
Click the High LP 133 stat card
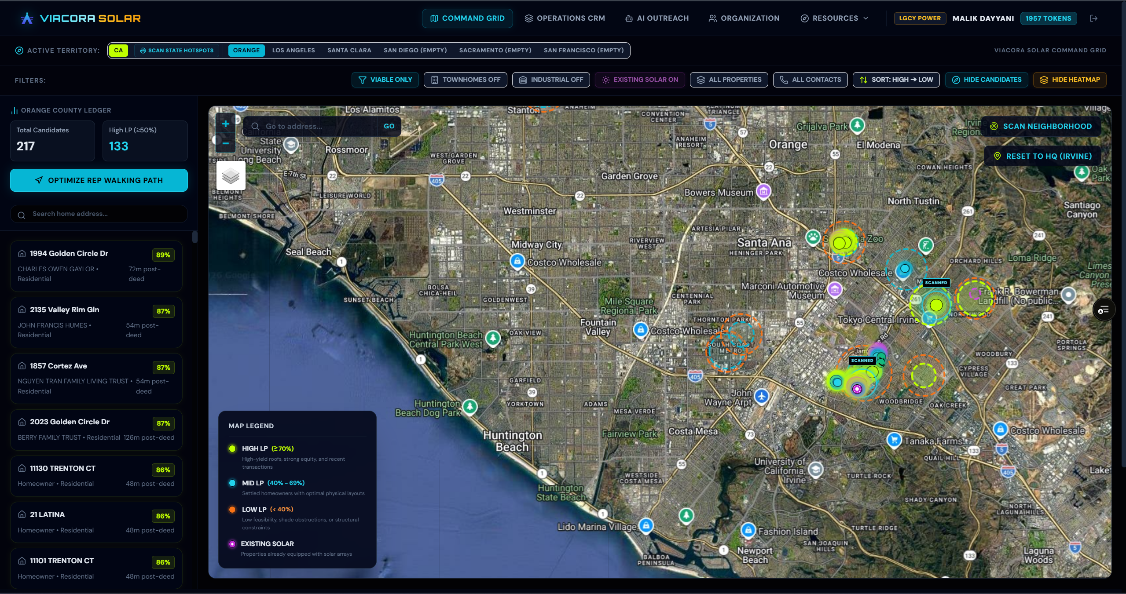[145, 141]
